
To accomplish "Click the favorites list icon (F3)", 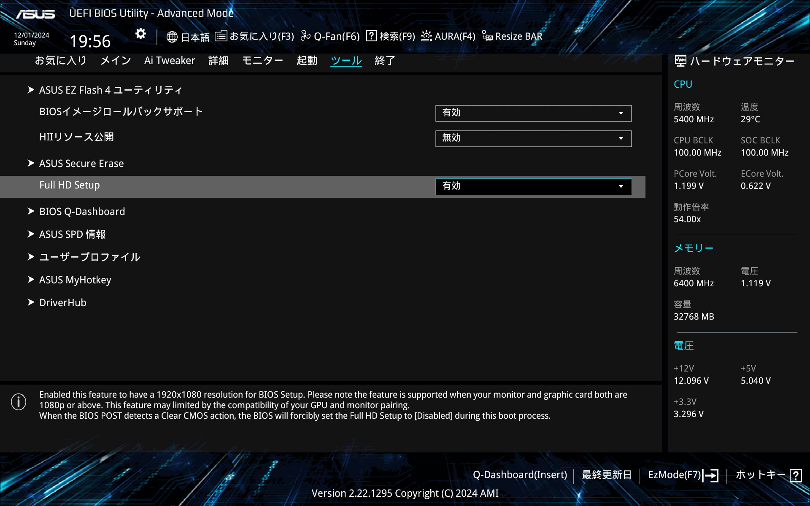I will (x=221, y=36).
